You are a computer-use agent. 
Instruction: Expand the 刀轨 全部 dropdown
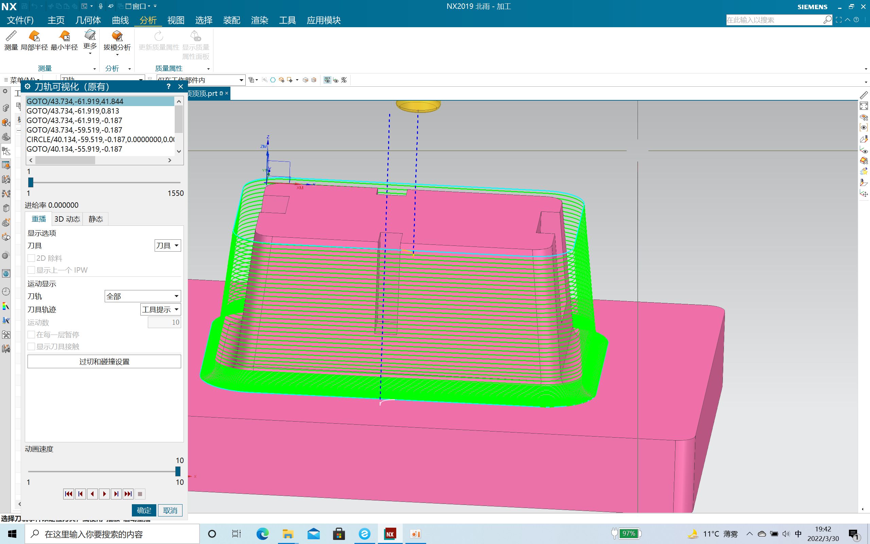tap(142, 296)
